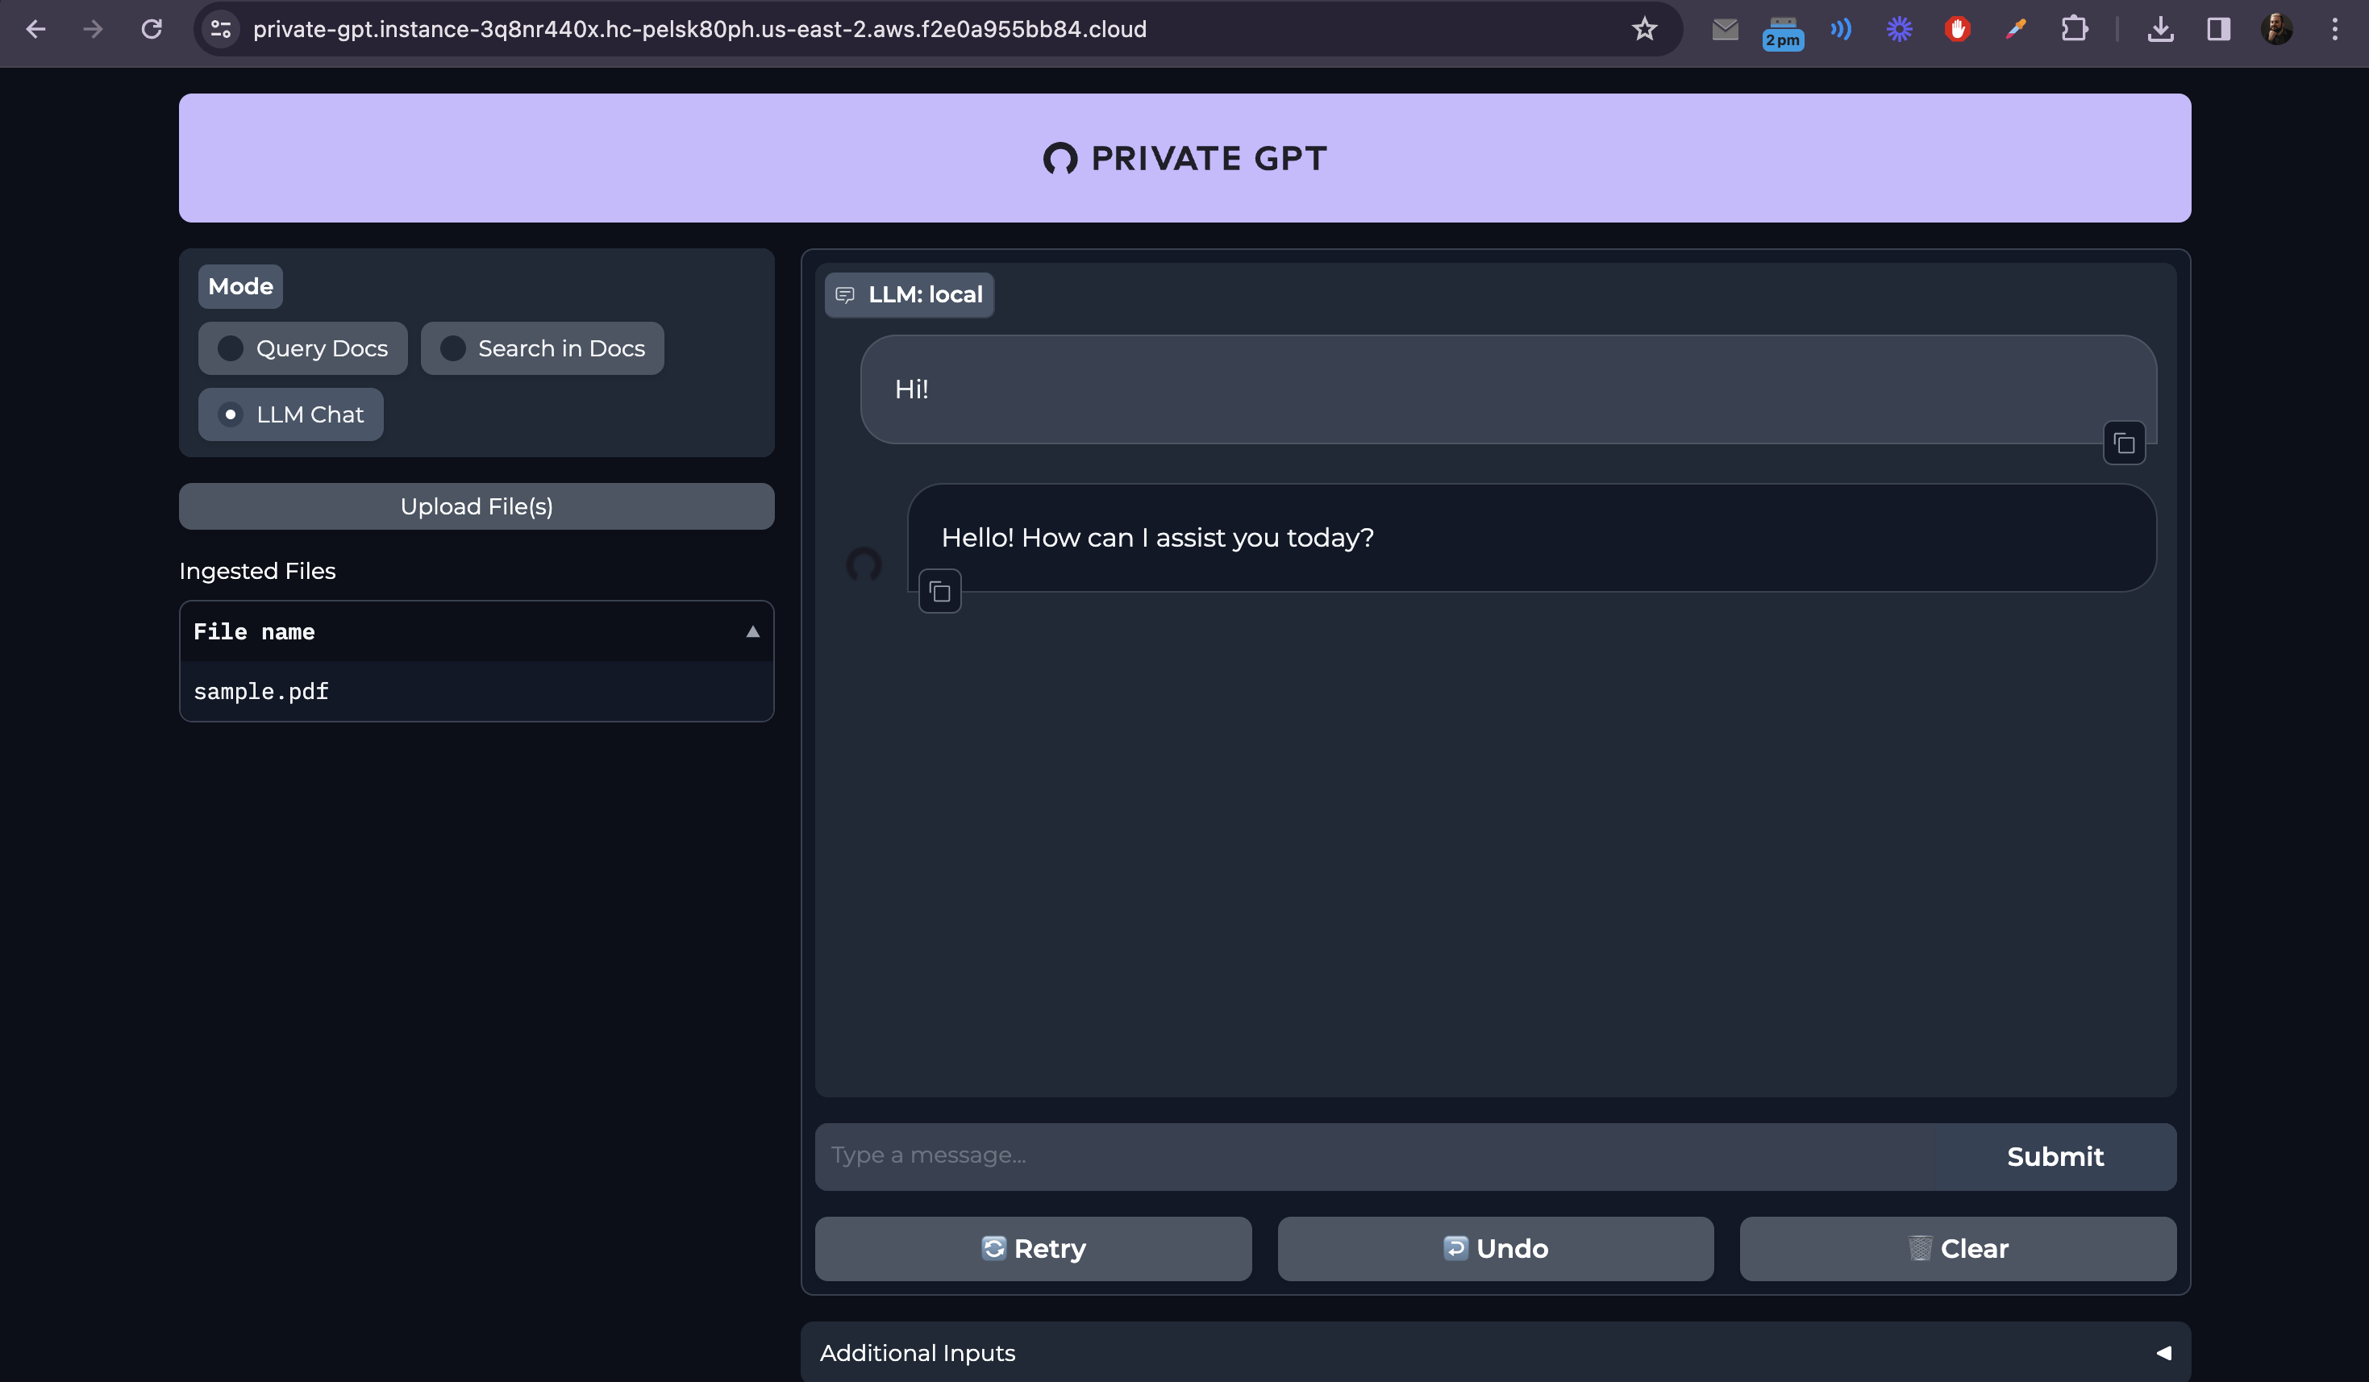Image resolution: width=2369 pixels, height=1382 pixels.
Task: Click the Mode label
Action: (x=240, y=287)
